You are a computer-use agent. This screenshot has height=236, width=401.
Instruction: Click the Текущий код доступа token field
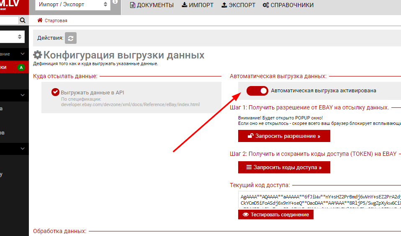tap(320, 199)
